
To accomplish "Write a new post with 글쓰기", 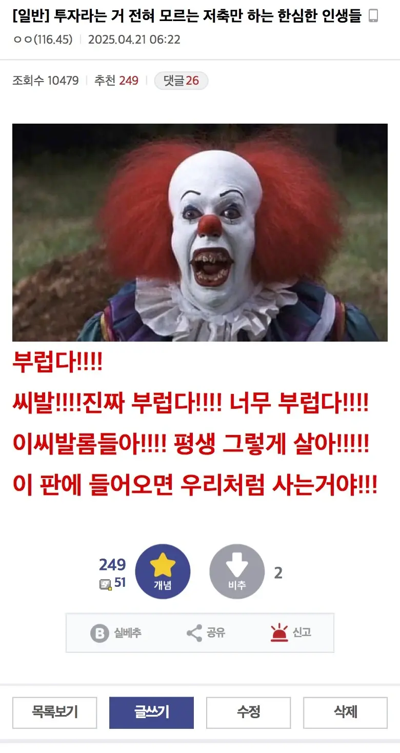I will coord(151,712).
